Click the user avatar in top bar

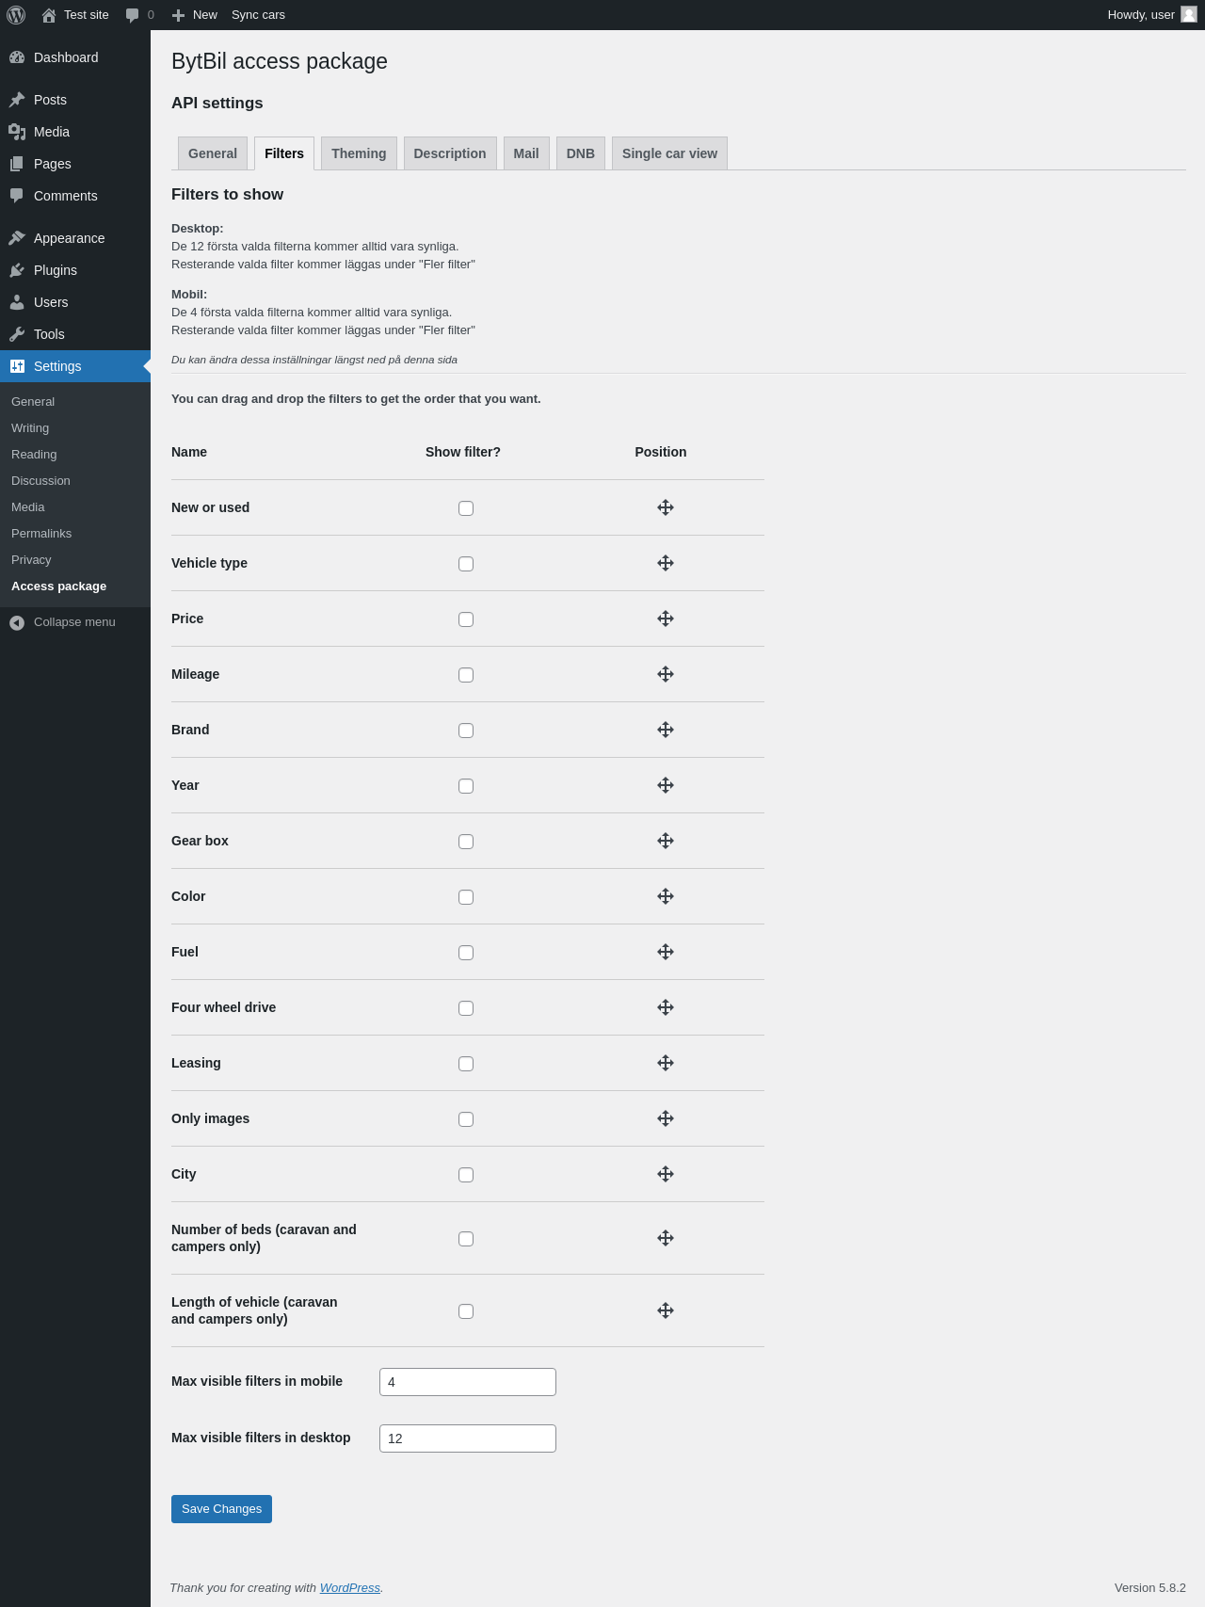pos(1189,14)
